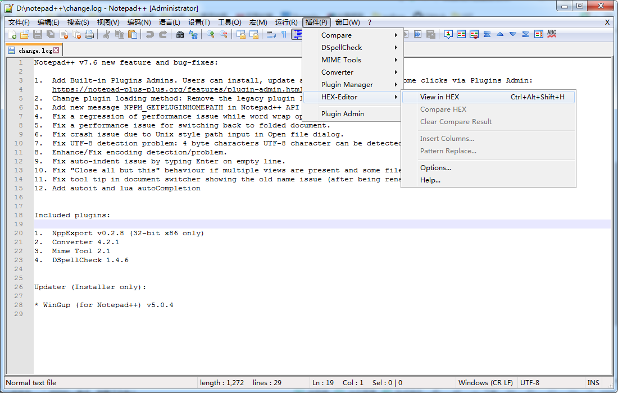Image resolution: width=618 pixels, height=393 pixels.
Task: Click the Save All toolbar icon
Action: pyautogui.click(x=51, y=35)
